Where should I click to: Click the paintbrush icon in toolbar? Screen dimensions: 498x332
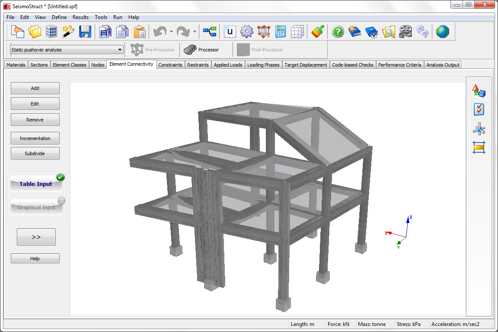pyautogui.click(x=318, y=32)
